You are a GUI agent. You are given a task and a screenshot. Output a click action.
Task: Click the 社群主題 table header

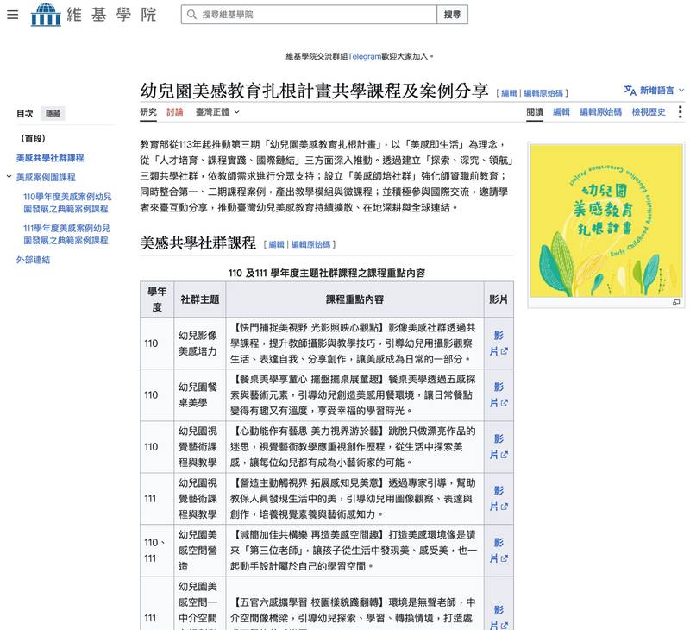[x=200, y=299]
